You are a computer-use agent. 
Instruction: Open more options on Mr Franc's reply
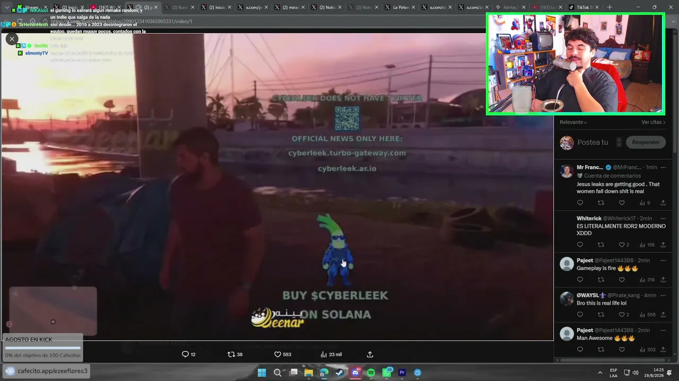[x=663, y=167]
